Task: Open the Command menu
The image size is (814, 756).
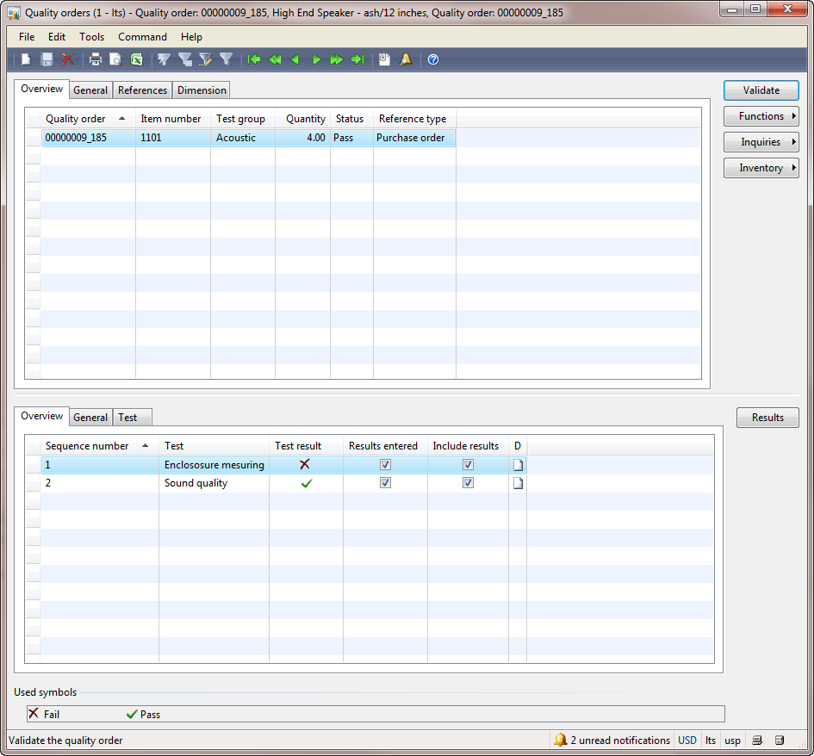Action: (x=142, y=37)
